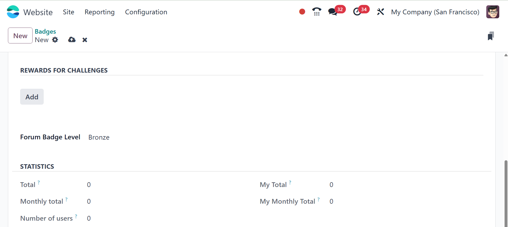Click the help question mark beside Monthly total
508x227 pixels.
point(66,199)
